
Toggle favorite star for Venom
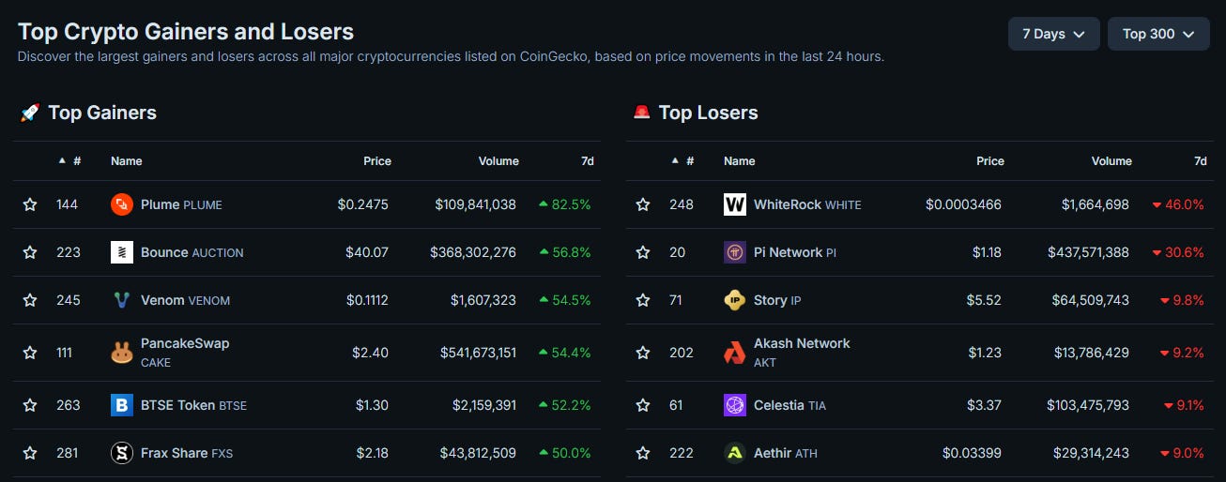click(x=30, y=300)
